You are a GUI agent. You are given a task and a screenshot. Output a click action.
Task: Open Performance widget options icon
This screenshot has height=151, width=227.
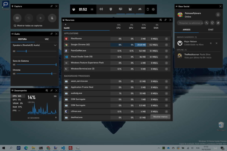(46, 90)
